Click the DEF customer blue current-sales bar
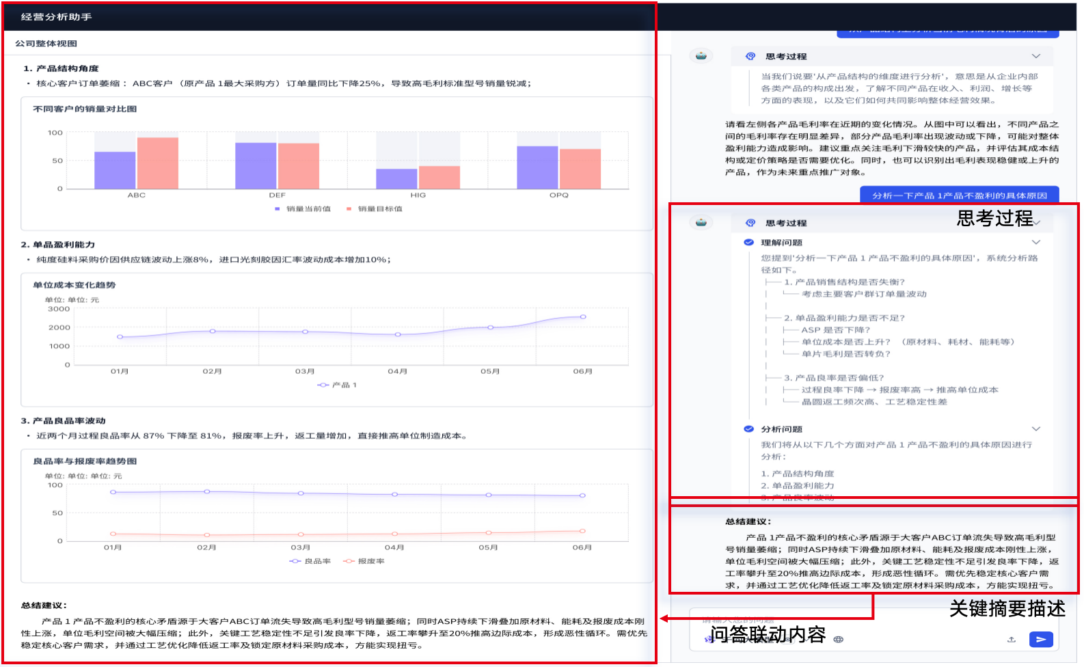The image size is (1084, 667). tap(256, 166)
